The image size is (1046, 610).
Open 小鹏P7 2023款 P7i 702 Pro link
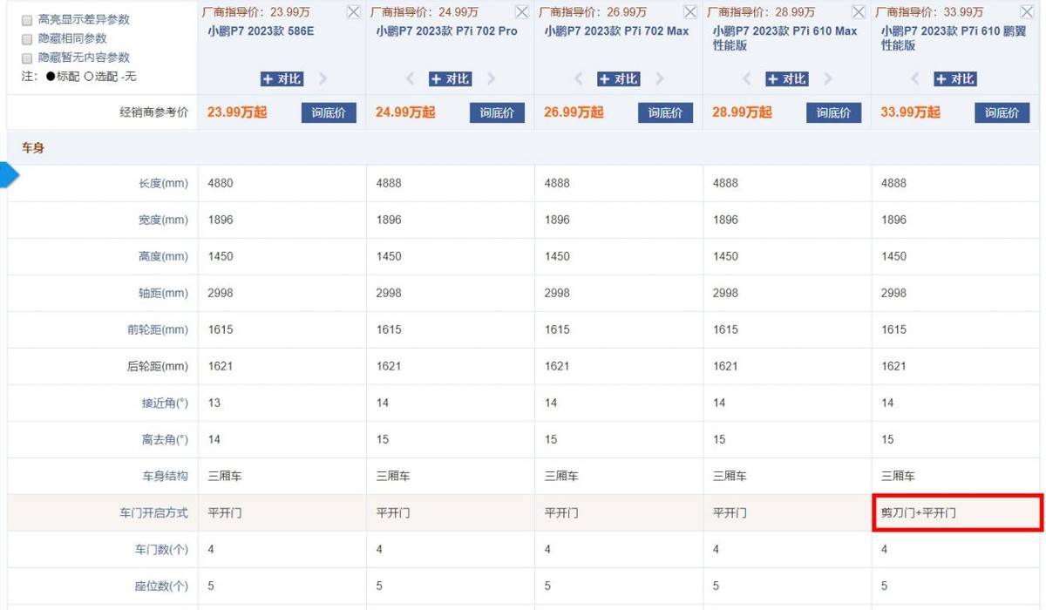[x=446, y=30]
